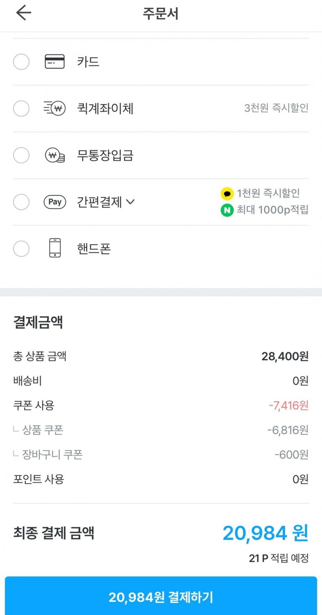The image size is (322, 615).
Task: Click the credit card icon
Action: [x=55, y=62]
